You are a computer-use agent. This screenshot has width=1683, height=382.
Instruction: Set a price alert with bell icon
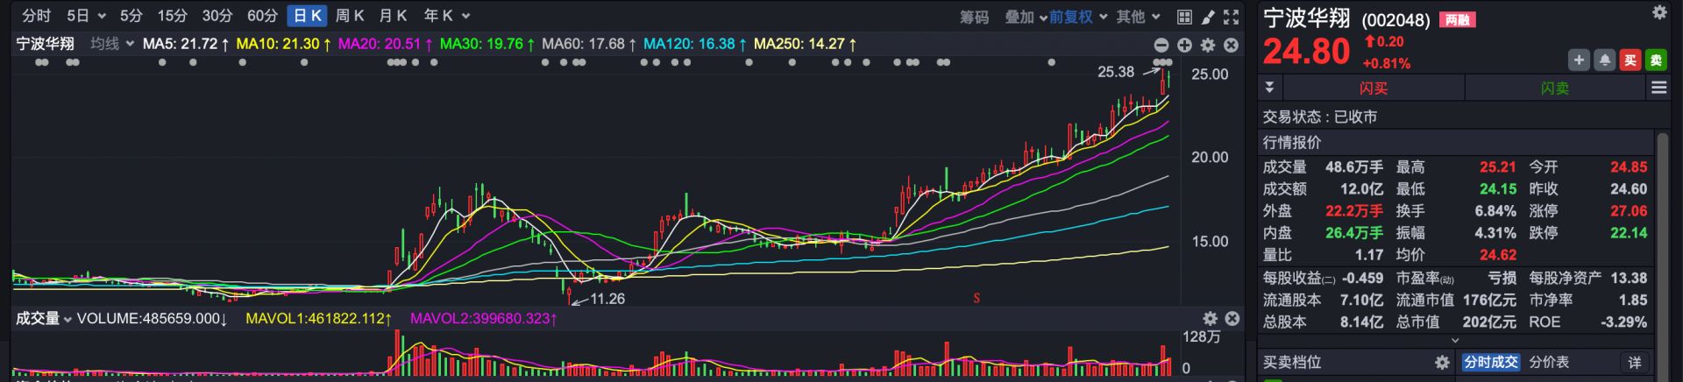click(x=1604, y=60)
